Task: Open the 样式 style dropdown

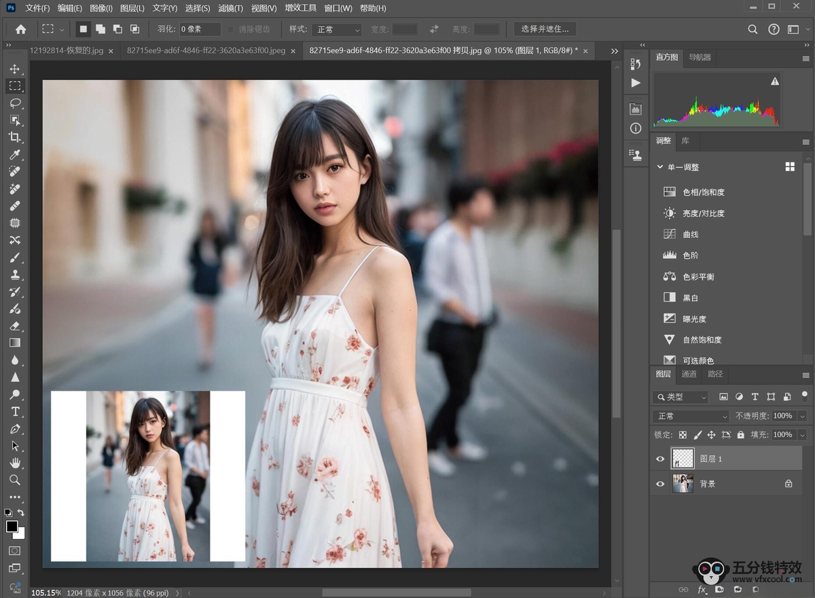Action: (337, 29)
